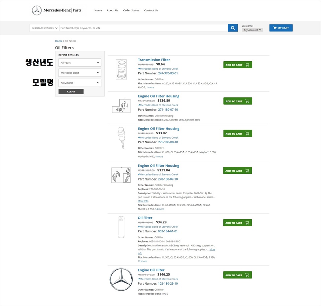
Task: Open thumbnail for part 275-180-00-10
Action: pos(121,138)
